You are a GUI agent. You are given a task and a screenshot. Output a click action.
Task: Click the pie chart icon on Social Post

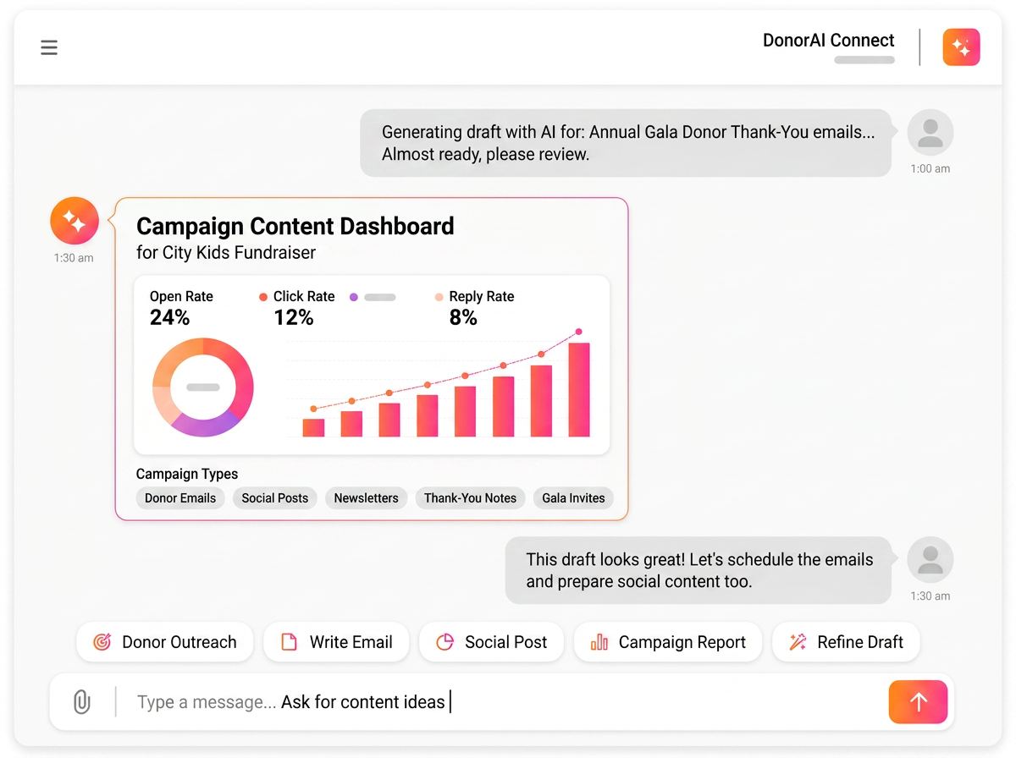[444, 642]
